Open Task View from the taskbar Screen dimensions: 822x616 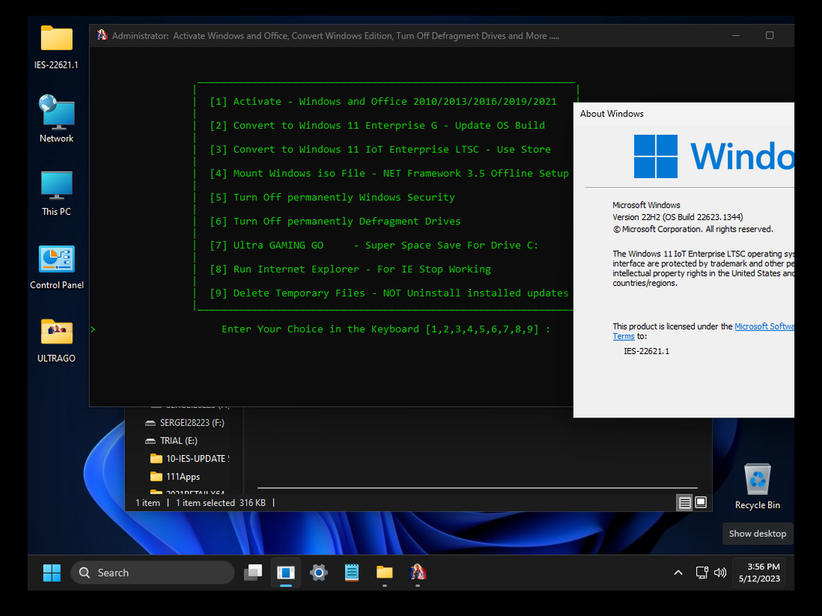253,573
